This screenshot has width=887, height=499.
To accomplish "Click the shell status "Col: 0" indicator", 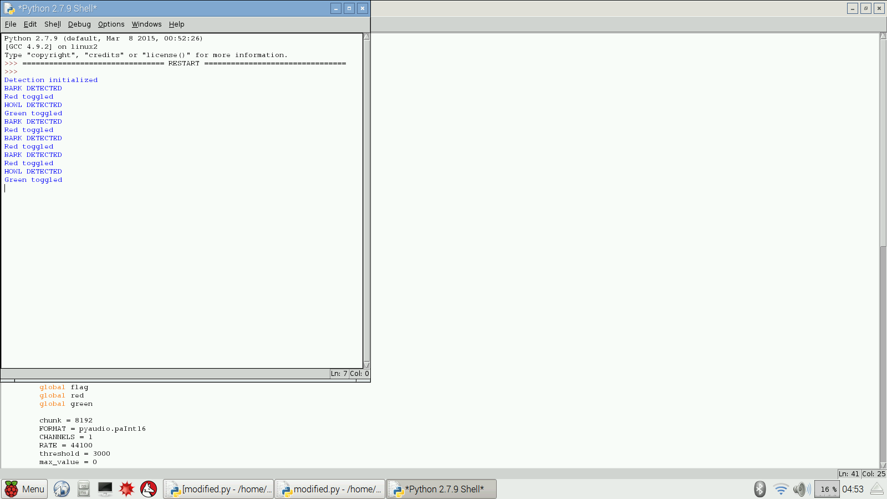I will pos(359,374).
